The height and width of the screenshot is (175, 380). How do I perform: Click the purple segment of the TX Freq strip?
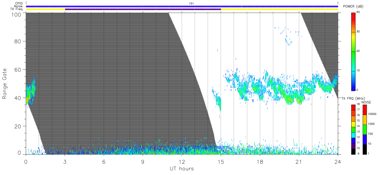point(143,9)
